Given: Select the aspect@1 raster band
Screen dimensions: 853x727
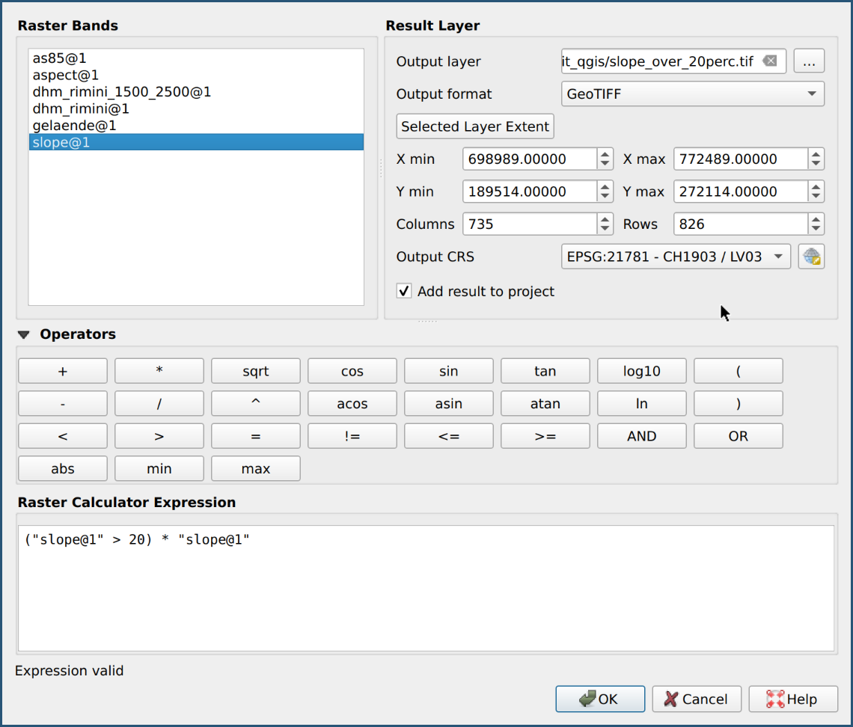Looking at the screenshot, I should pos(66,75).
